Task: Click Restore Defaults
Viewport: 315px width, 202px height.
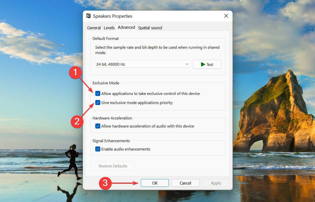Action: click(x=113, y=166)
